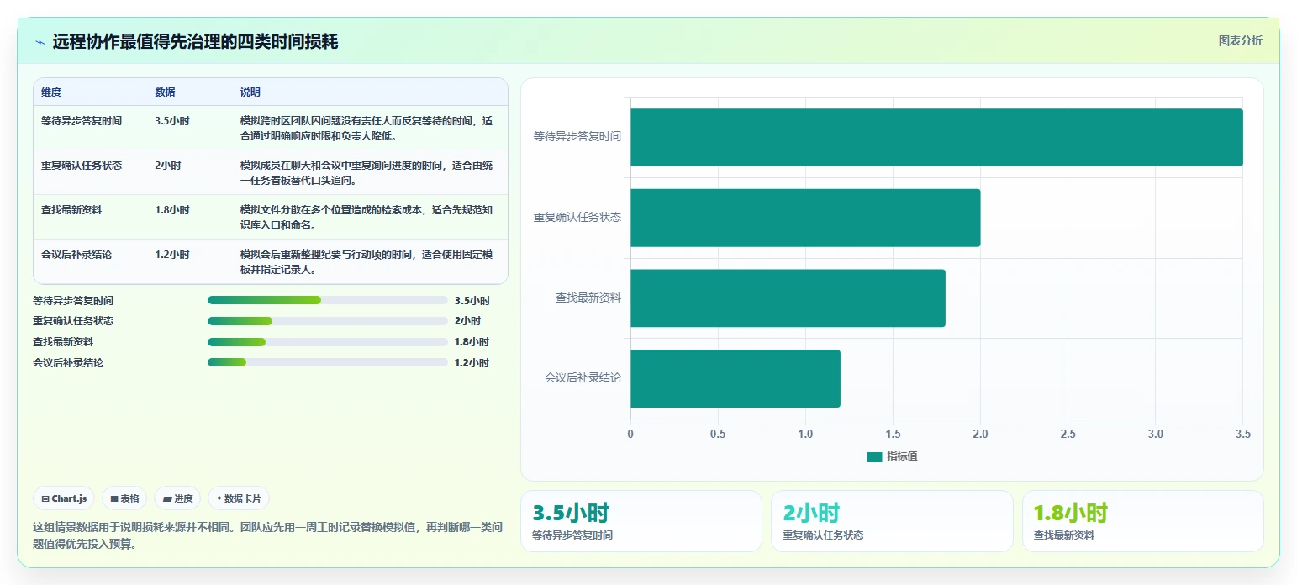Click the 会议后补录结论 progress bar
Screen dimensions: 1297x585
tap(327, 362)
